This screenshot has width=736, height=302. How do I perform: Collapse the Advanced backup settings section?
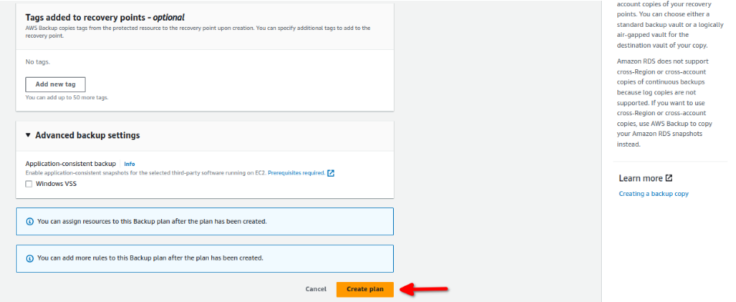[x=29, y=135]
